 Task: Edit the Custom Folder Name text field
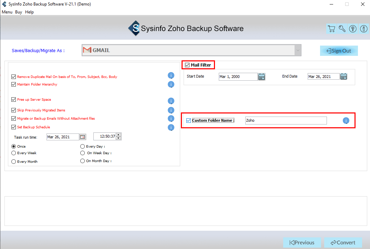click(x=286, y=120)
